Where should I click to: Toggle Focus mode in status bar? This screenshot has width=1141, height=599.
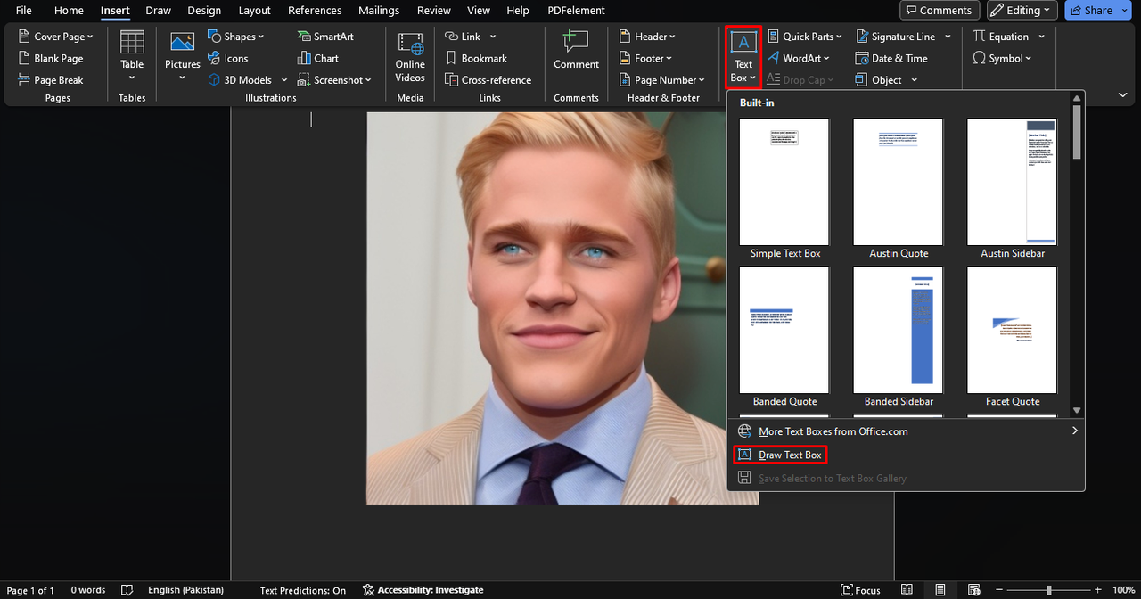861,590
